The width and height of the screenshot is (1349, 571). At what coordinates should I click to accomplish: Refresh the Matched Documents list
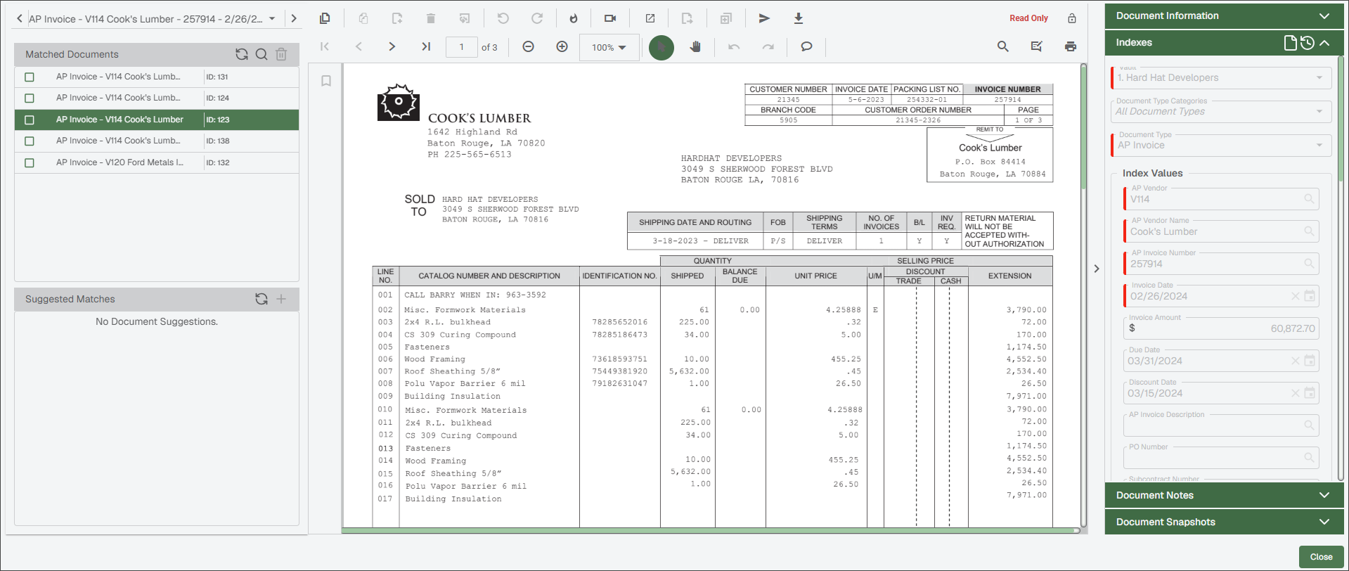242,54
